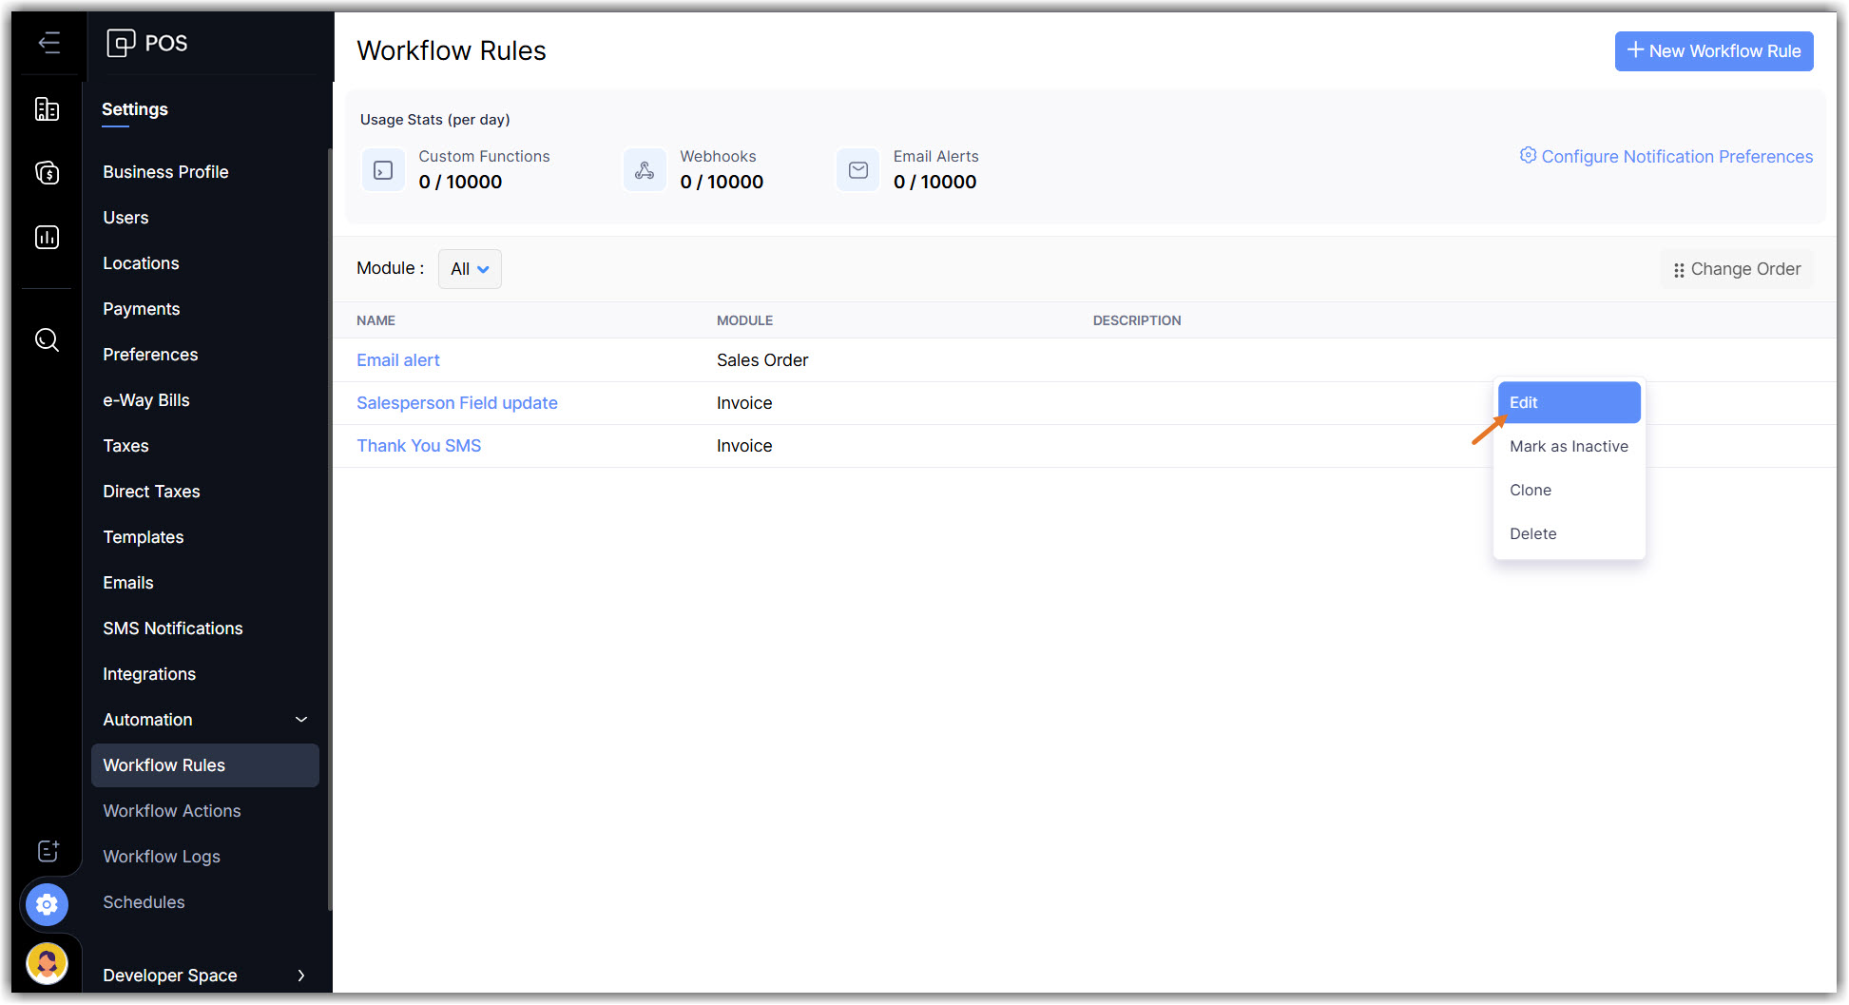The image size is (1849, 1005).
Task: Collapse sidebar with the back arrow icon
Action: 48,43
